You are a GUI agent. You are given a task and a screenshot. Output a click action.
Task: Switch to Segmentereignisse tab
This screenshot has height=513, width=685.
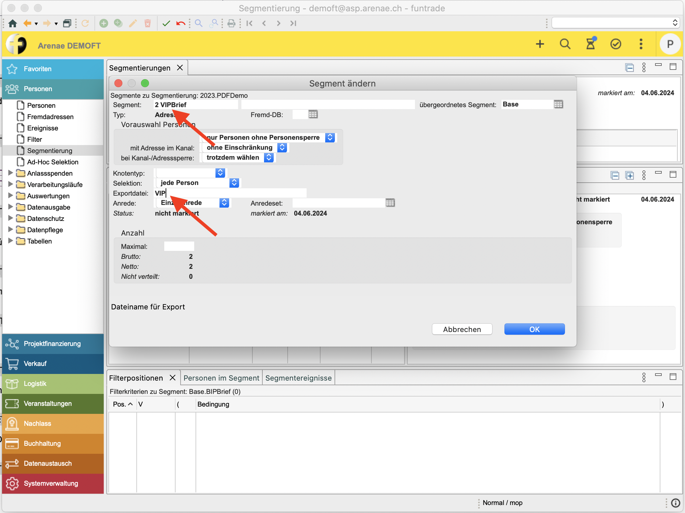click(x=298, y=378)
